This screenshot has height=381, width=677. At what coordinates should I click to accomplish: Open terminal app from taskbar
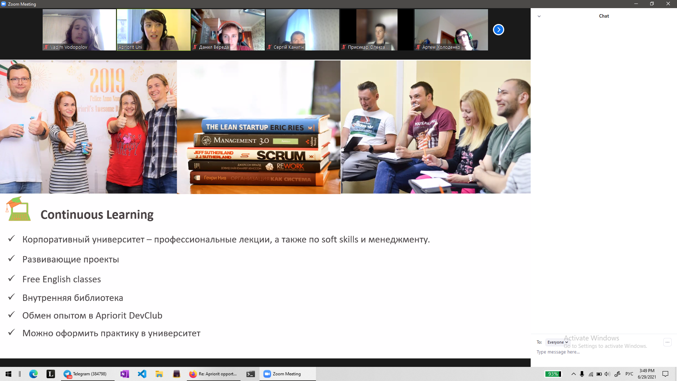[x=251, y=374]
